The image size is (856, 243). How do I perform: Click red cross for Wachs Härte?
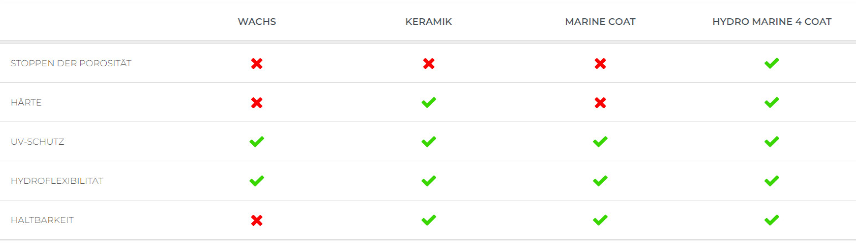coord(257,103)
